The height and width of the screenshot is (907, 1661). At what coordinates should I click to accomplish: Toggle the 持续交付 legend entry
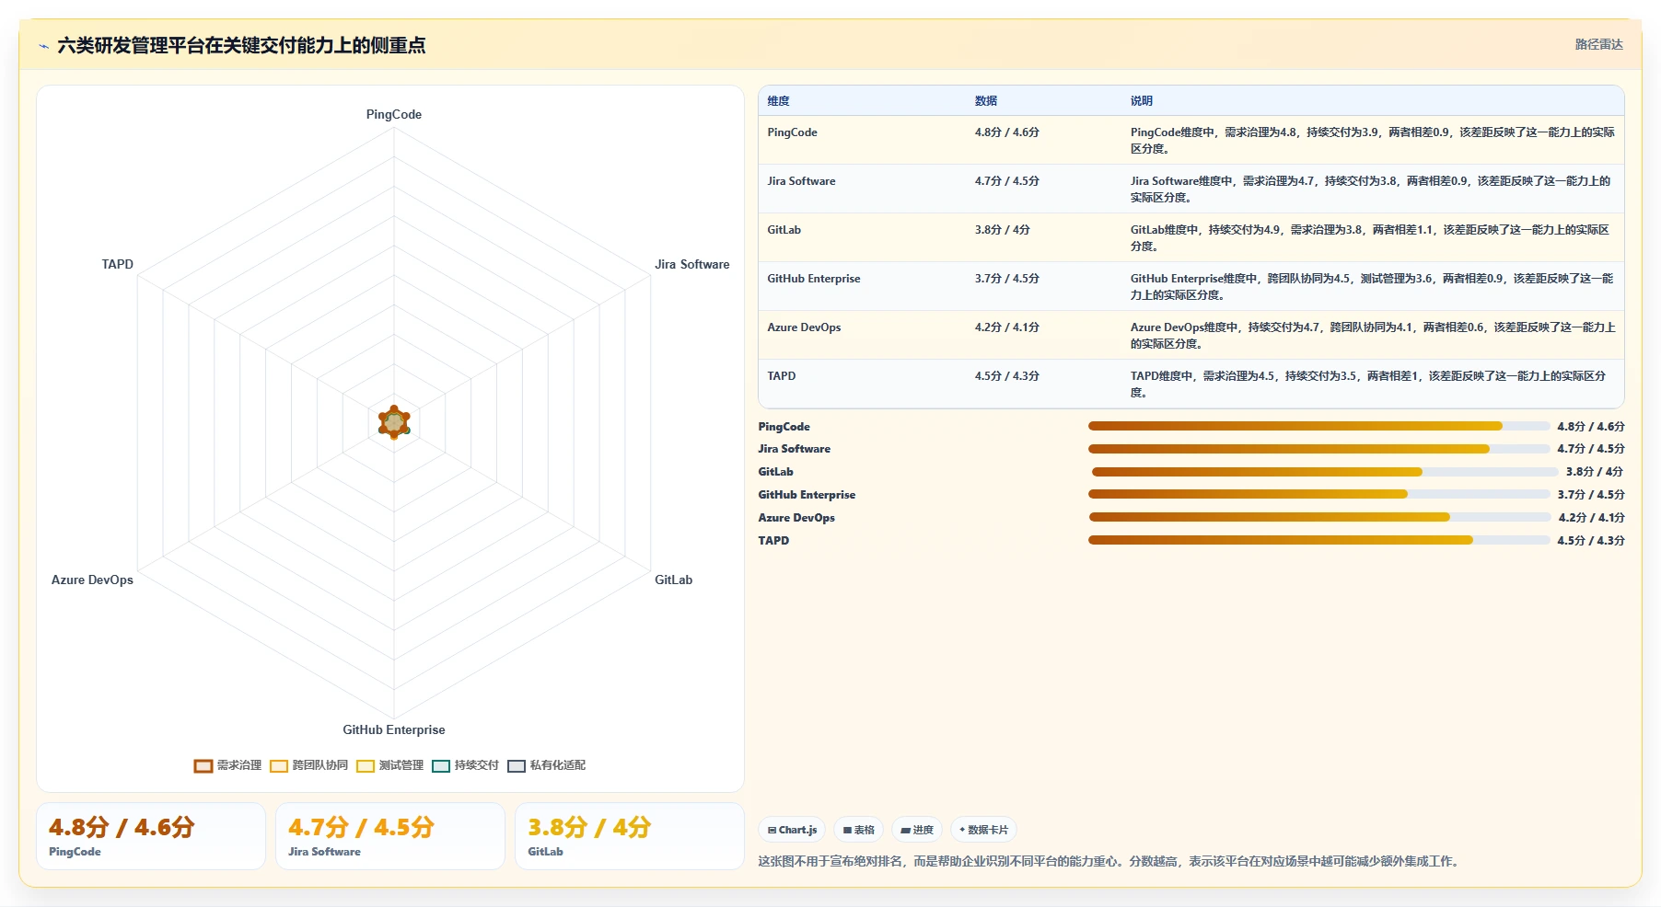tap(465, 765)
